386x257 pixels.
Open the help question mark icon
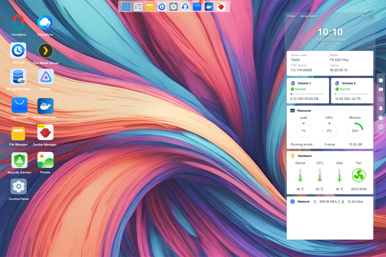(x=381, y=118)
